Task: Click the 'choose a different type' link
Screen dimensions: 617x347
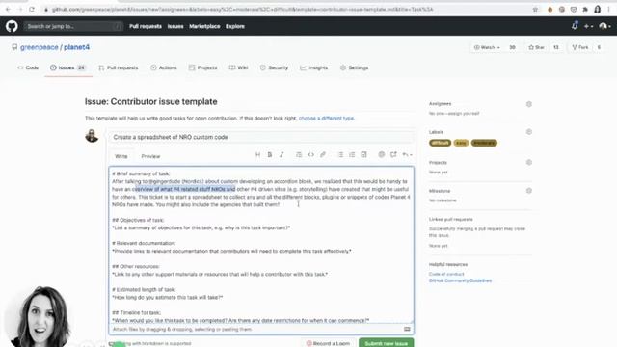Action: pos(326,118)
